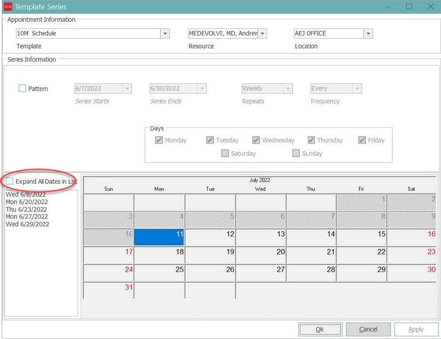Screen dimensions: 441x339
Task: Check Expand All Dates in List
Action: click(10, 182)
